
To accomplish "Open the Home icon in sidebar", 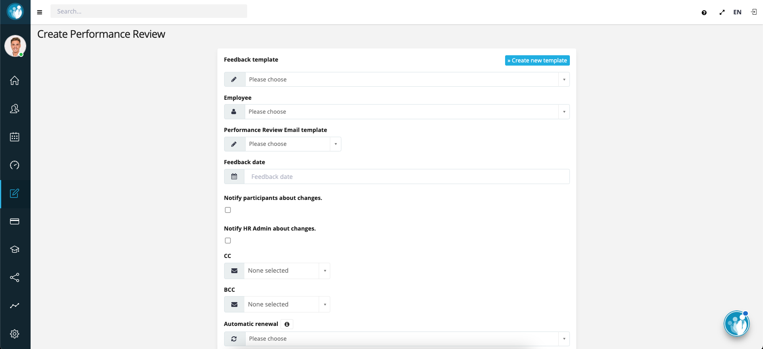I will [x=15, y=81].
